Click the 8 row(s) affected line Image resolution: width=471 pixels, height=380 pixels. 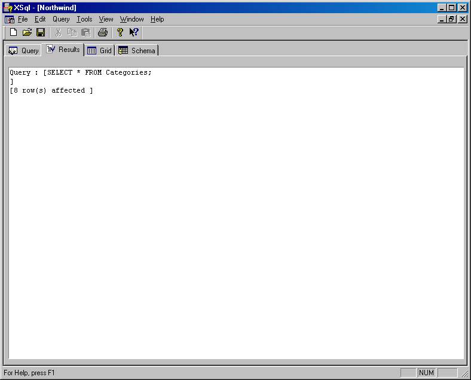[x=51, y=90]
